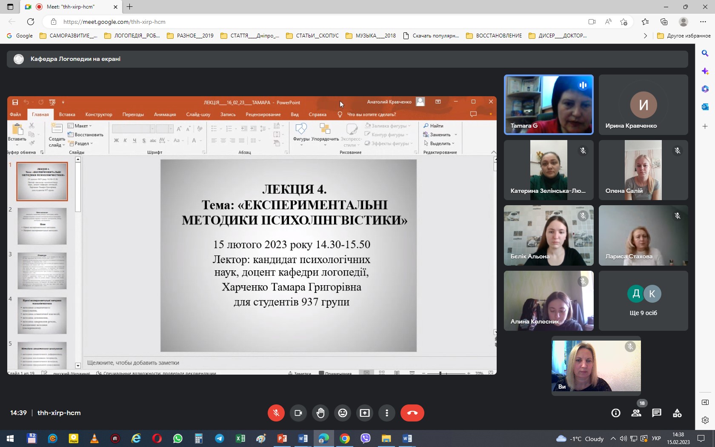Switch to Анимация ribbon tab
The height and width of the screenshot is (447, 715).
tap(165, 115)
